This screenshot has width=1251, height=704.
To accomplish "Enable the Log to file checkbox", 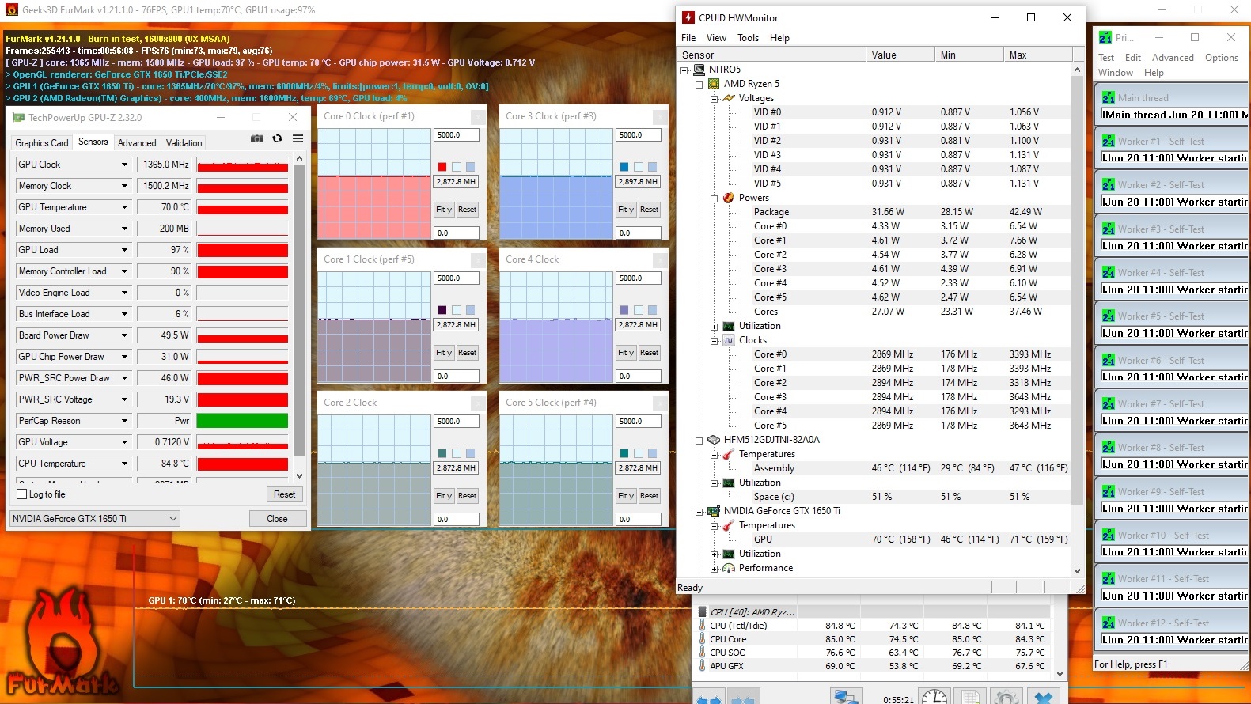I will click(x=22, y=494).
